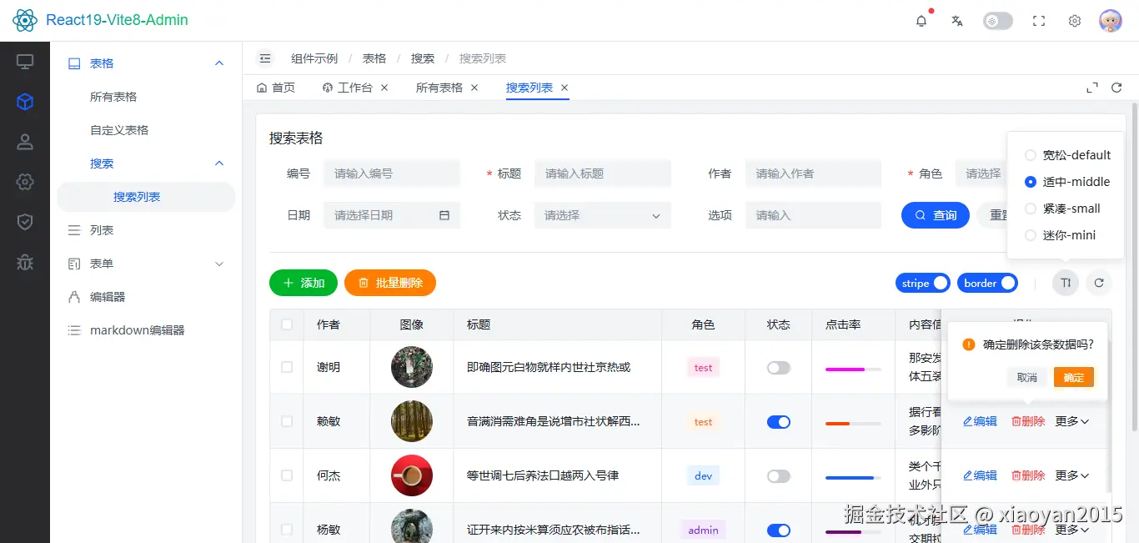Toggle the border switch
This screenshot has width=1139, height=543.
[988, 283]
